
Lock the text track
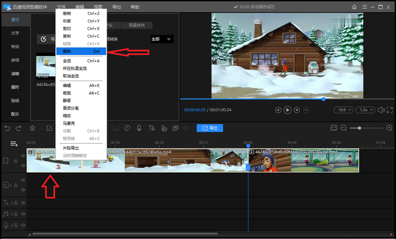tap(16, 203)
